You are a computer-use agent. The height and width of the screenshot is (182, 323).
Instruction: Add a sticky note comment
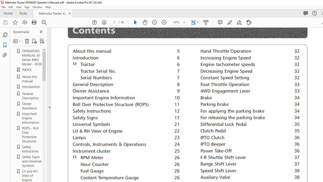[220, 22]
